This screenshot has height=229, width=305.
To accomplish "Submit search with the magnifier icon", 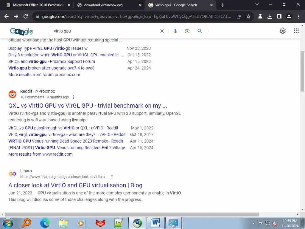I will click(x=200, y=31).
